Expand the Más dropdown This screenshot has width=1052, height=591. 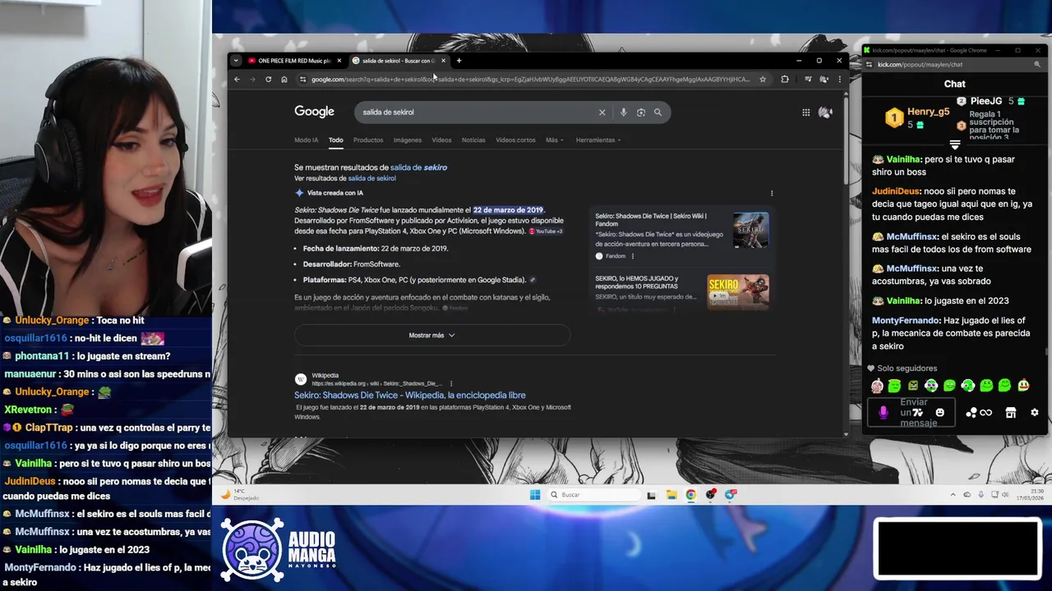click(555, 140)
